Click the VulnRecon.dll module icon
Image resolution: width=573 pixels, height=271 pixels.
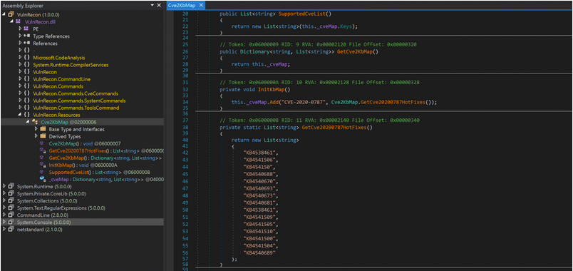pos(19,22)
